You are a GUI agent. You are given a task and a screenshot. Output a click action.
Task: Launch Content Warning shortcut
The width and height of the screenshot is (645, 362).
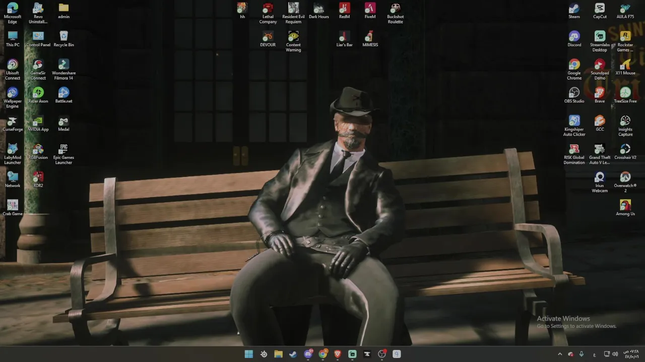293,41
